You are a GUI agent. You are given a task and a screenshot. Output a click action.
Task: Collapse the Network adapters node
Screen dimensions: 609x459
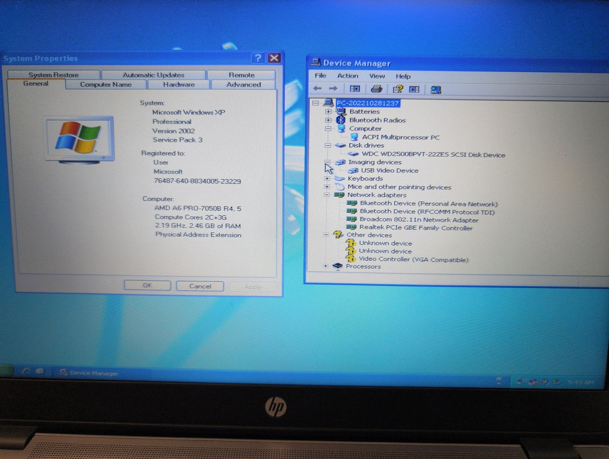point(327,195)
